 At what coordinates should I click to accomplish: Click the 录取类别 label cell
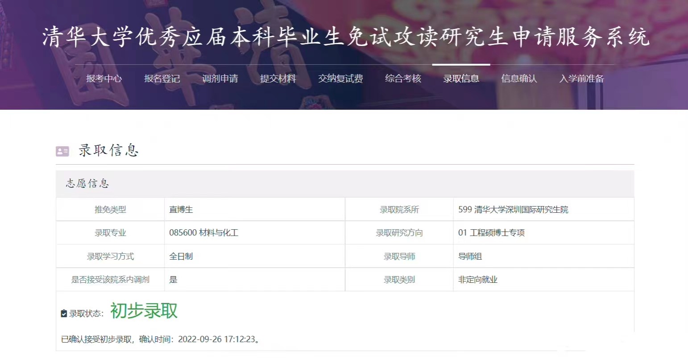coord(399,279)
